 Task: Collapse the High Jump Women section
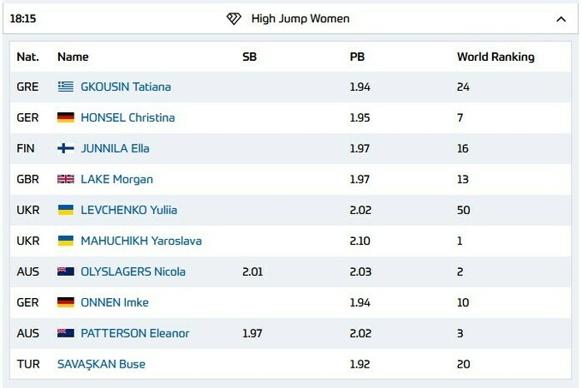click(561, 19)
